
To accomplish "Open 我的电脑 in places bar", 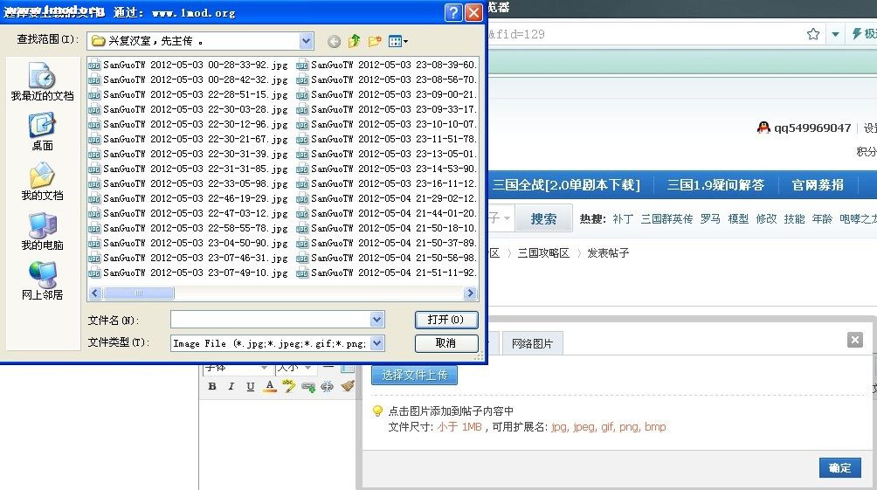I will click(x=42, y=231).
